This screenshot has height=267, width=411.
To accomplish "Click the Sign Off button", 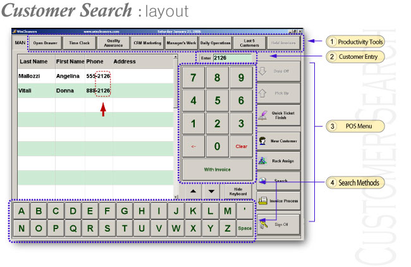I will point(278,225).
